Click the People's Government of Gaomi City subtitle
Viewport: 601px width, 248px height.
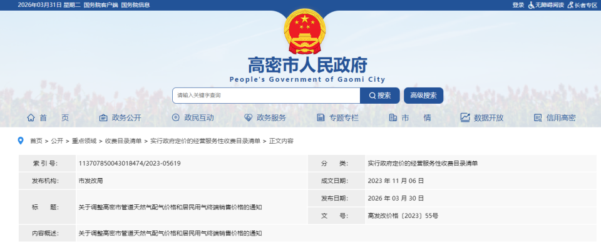307,79
